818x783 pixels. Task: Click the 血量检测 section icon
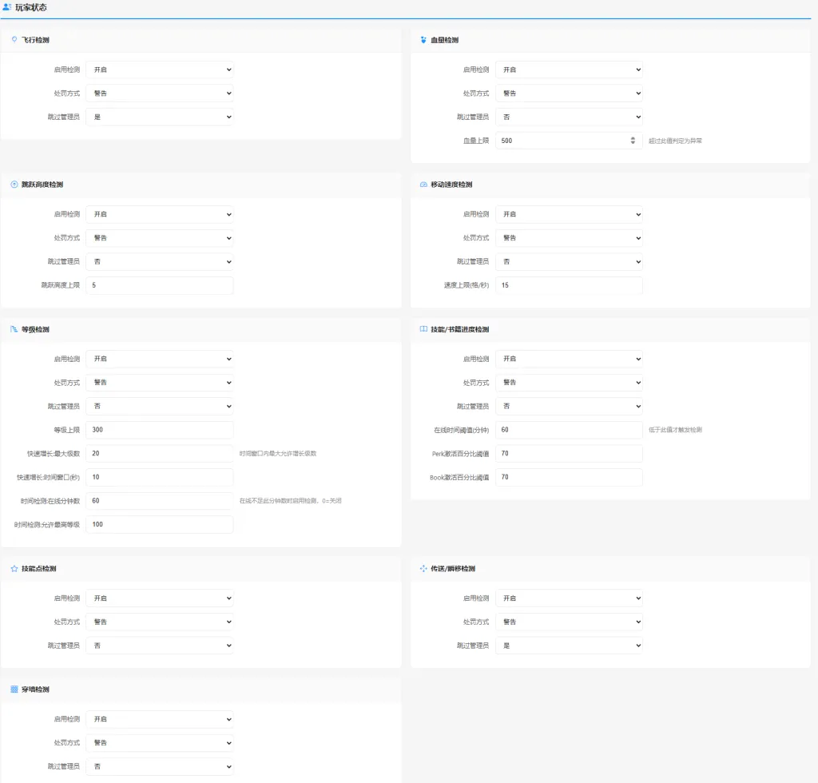[x=423, y=39]
